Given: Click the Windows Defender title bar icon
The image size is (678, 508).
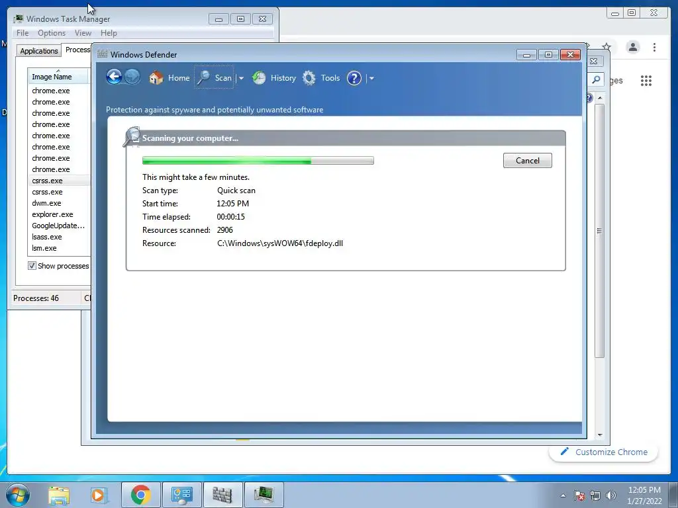Looking at the screenshot, I should click(103, 54).
